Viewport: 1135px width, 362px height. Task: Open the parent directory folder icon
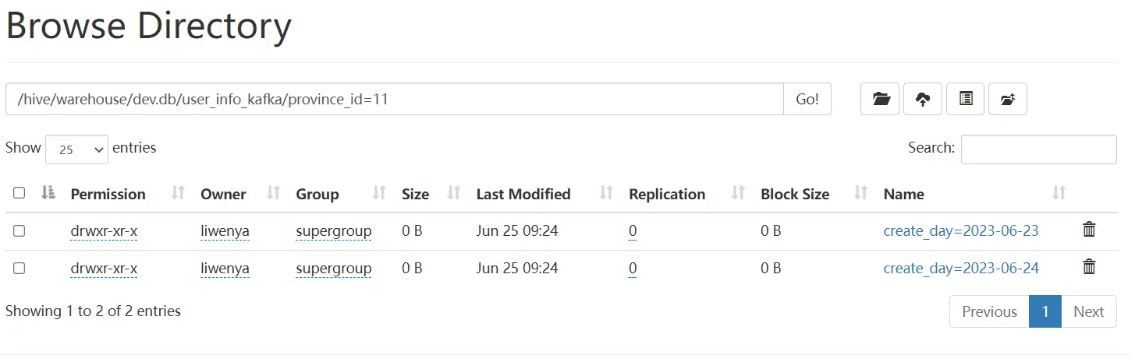(1008, 99)
